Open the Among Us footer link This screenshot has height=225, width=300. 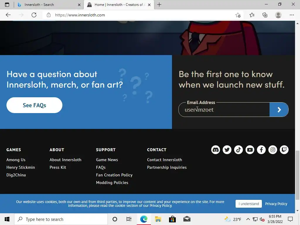click(16, 160)
